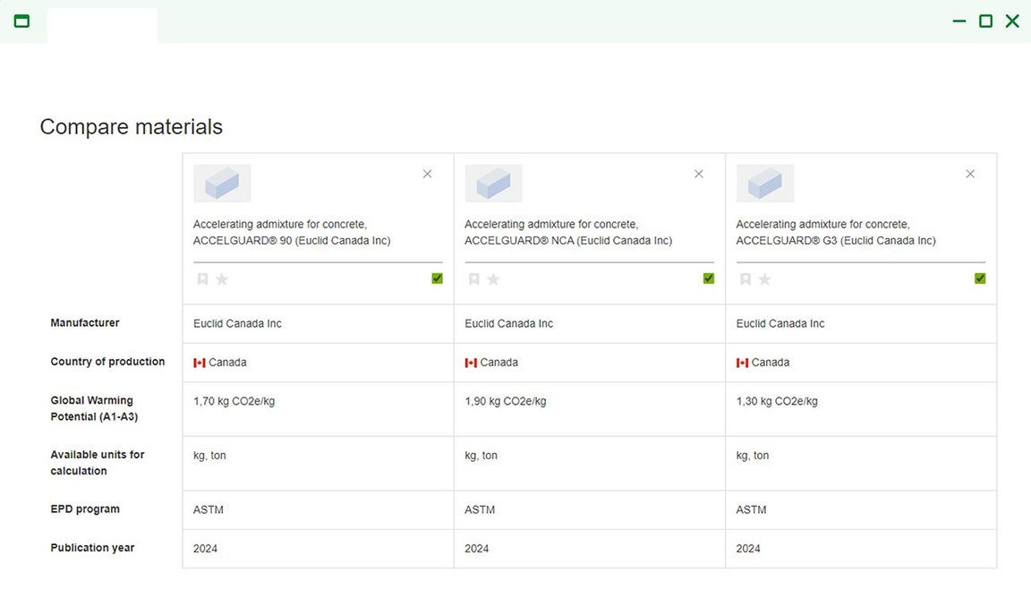Bookmark the ACCELGUARD 90 material
1031x598 pixels.
coord(202,279)
